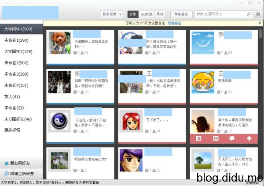Open 更多探索 in sidebar
This screenshot has width=264, height=186.
(12, 130)
